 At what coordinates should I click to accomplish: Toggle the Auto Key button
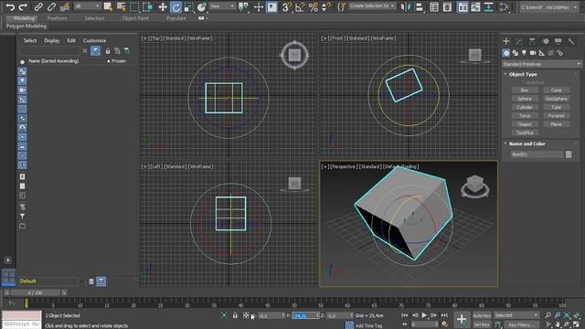point(482,315)
